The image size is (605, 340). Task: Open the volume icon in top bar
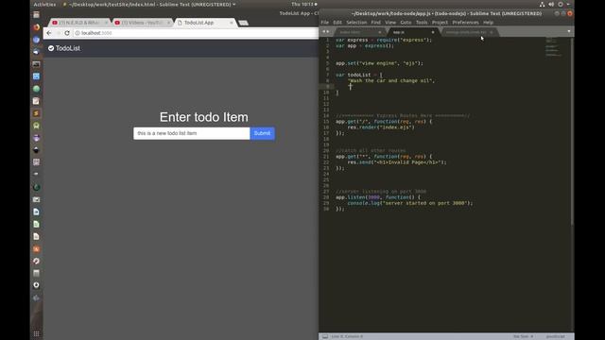[551, 4]
